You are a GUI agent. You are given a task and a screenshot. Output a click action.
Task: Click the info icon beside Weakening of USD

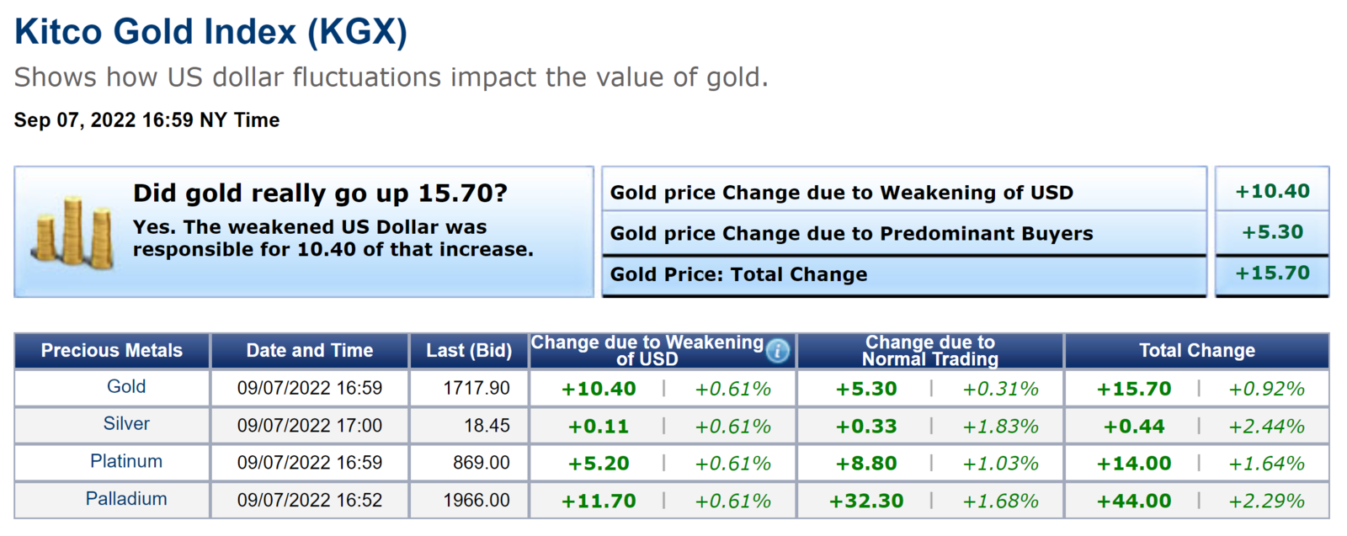tap(778, 350)
